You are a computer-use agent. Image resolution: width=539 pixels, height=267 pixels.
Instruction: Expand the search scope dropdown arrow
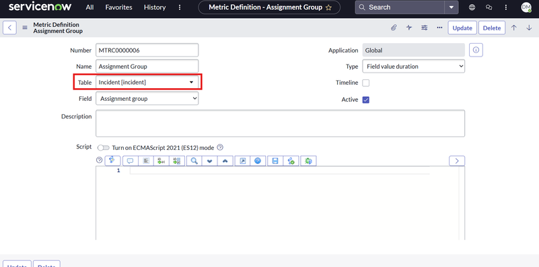(x=452, y=7)
